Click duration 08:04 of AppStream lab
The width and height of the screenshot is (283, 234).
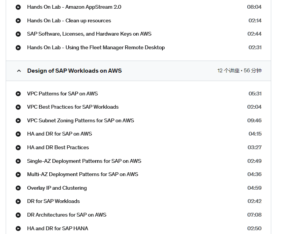pyautogui.click(x=254, y=7)
